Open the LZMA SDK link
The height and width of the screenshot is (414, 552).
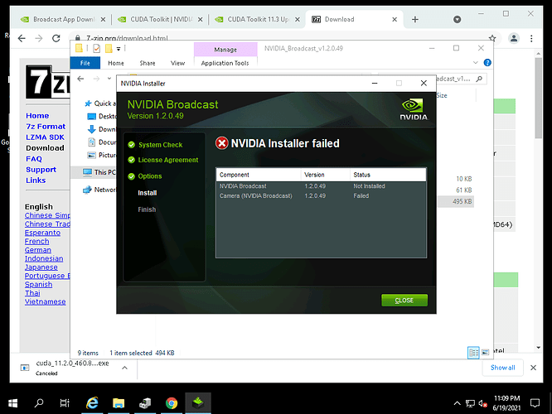point(45,137)
